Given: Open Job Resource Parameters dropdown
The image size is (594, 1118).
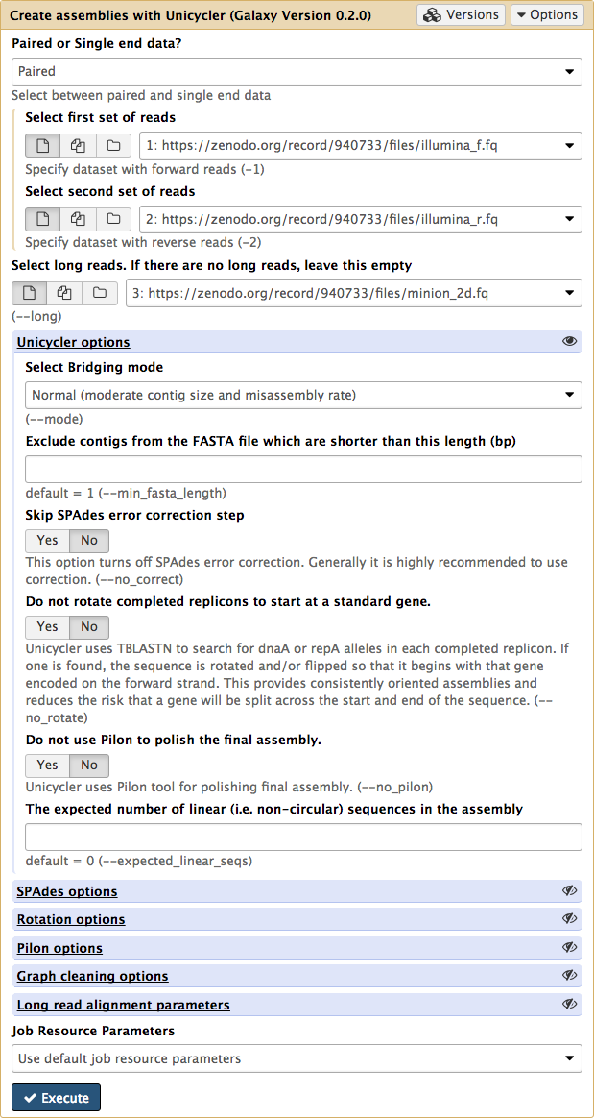Looking at the screenshot, I should 297,1058.
